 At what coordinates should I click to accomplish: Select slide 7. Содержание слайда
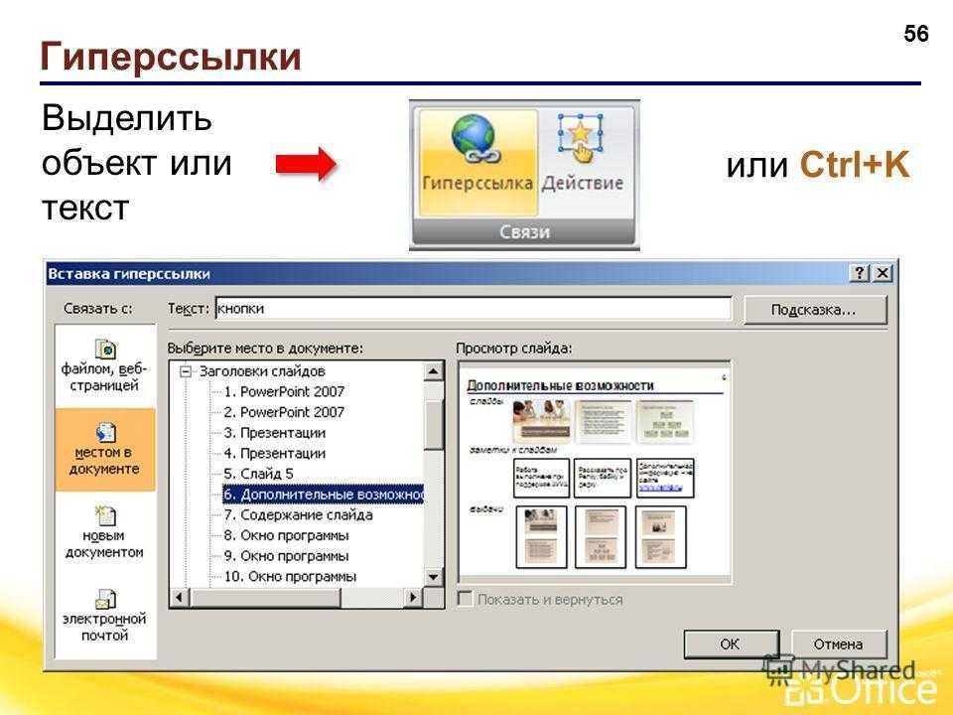(x=298, y=515)
